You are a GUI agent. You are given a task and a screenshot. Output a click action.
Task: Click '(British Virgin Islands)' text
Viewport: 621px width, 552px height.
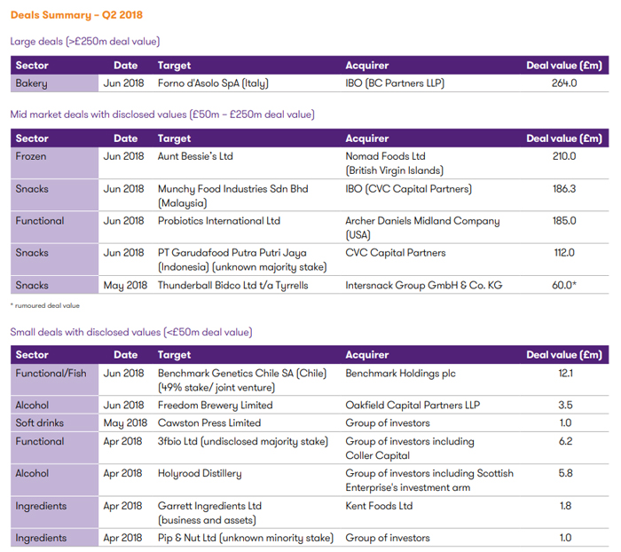395,170
